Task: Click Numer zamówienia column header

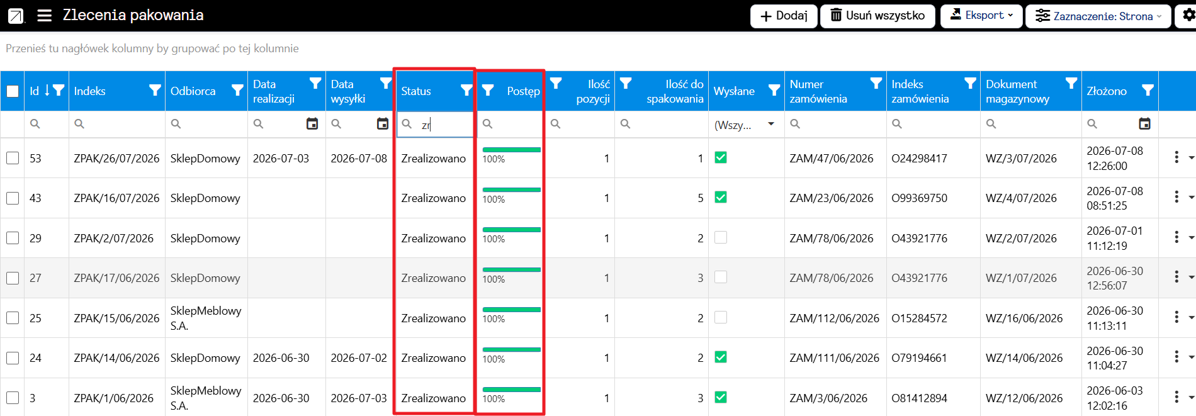Action: (x=818, y=91)
